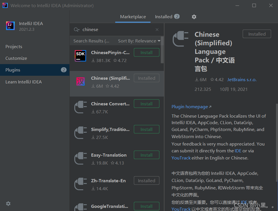The height and width of the screenshot is (211, 278).
Task: Click the plugin list vertical scrollbar
Action: (162, 50)
